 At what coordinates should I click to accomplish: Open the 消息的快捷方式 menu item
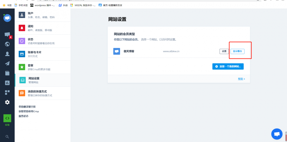(x=42, y=93)
